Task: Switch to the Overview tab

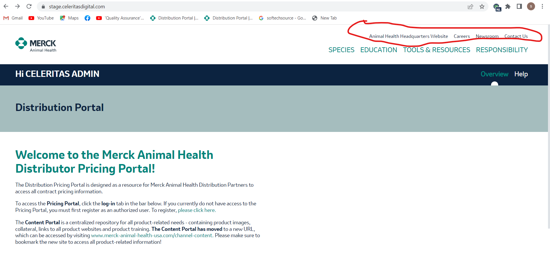Action: tap(494, 74)
